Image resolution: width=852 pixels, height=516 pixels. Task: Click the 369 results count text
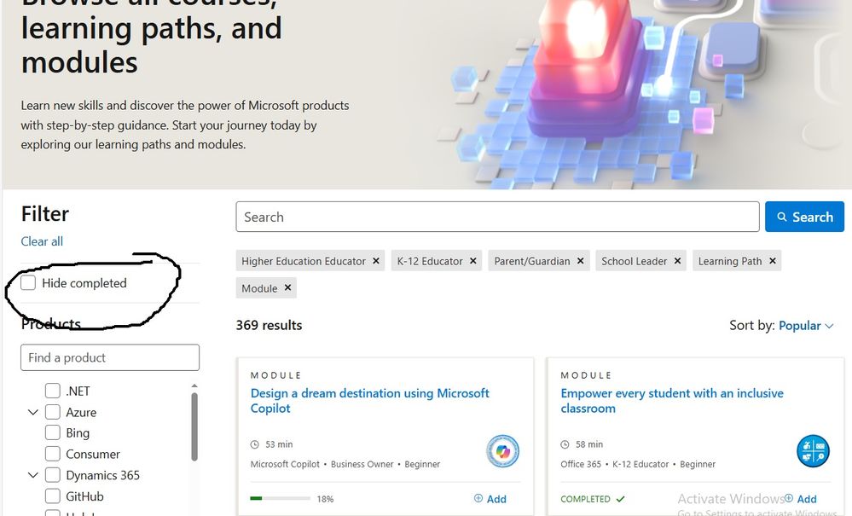click(269, 325)
